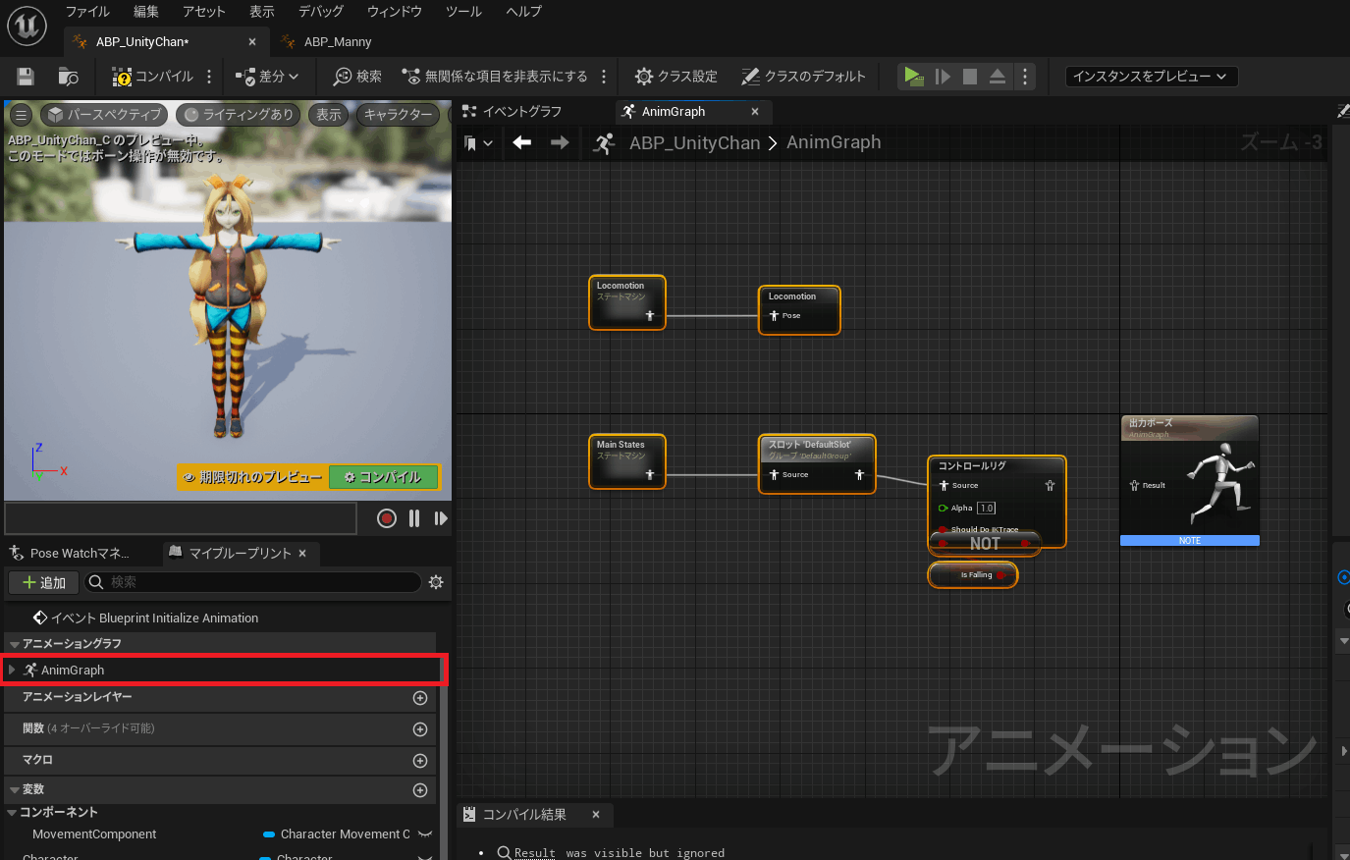Viewport: 1350px width, 860px height.
Task: Click the 検索 find button
Action: (357, 77)
